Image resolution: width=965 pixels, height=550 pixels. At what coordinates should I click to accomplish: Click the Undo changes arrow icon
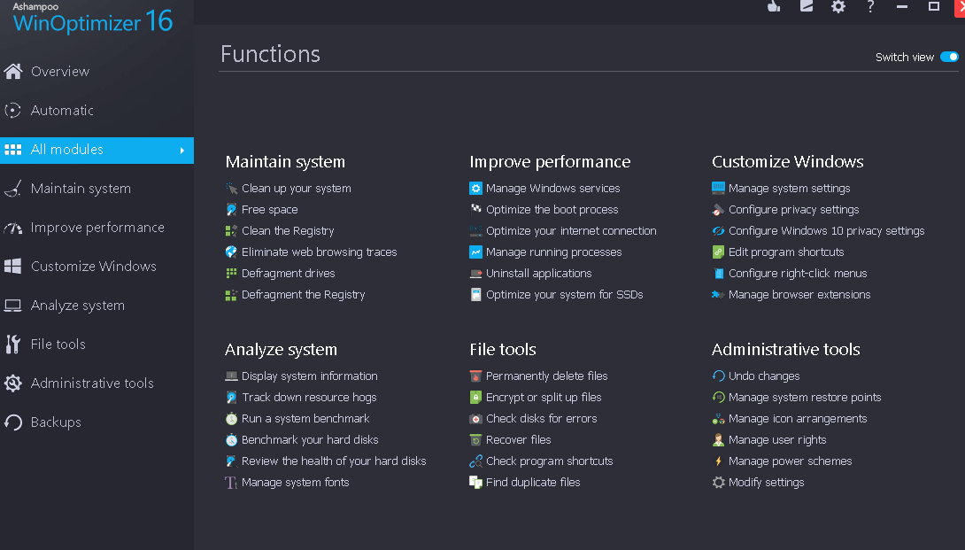pyautogui.click(x=719, y=376)
